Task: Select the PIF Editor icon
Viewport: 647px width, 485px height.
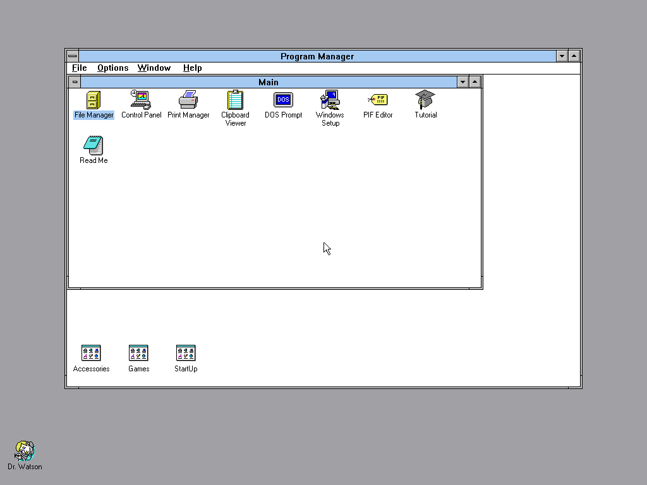Action: coord(378,100)
